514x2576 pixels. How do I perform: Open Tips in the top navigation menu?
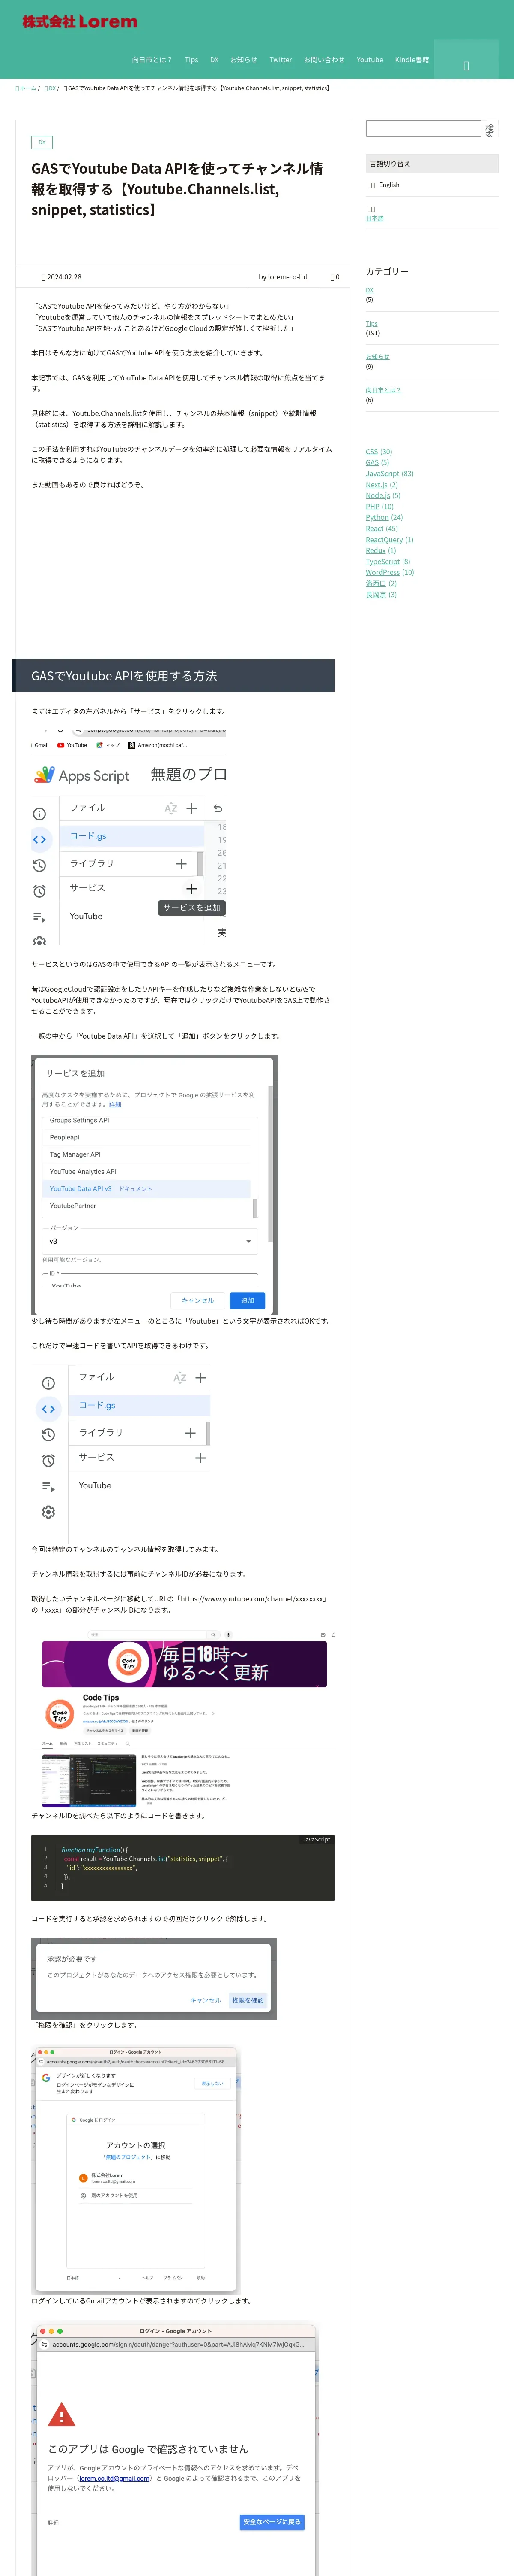191,60
